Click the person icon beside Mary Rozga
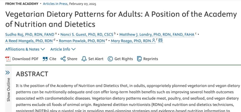The image size is (241, 112). click(153, 41)
